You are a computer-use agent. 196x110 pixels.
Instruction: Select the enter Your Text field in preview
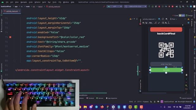coord(166,64)
